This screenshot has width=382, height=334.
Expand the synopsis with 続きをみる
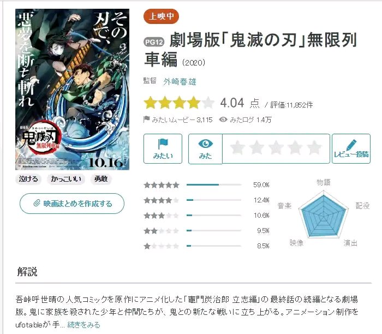[83, 325]
